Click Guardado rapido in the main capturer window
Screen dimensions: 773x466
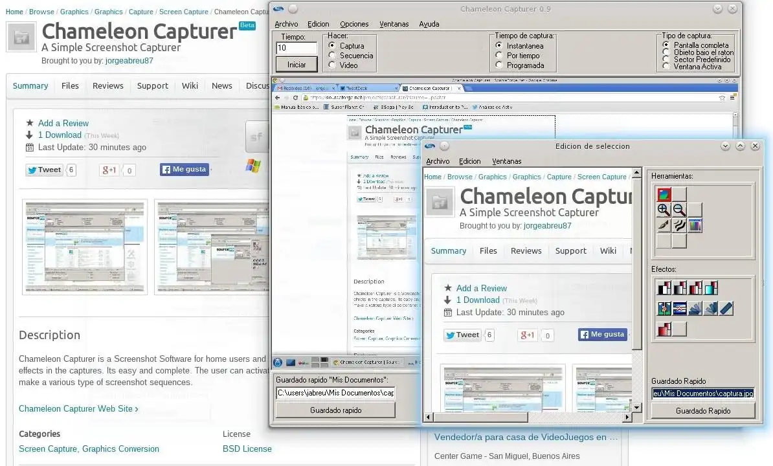336,410
